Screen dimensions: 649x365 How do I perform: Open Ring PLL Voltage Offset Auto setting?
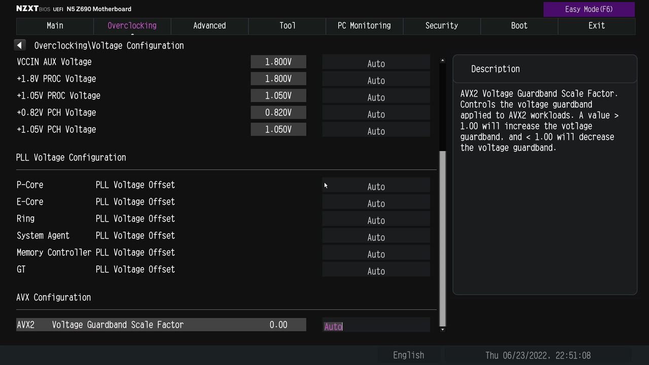tap(376, 219)
